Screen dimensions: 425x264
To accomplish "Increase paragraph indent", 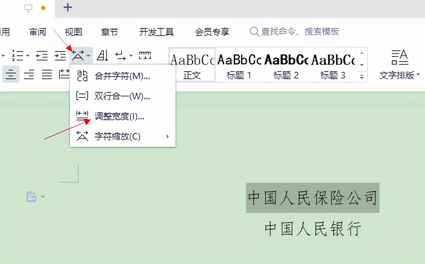I will coord(60,56).
